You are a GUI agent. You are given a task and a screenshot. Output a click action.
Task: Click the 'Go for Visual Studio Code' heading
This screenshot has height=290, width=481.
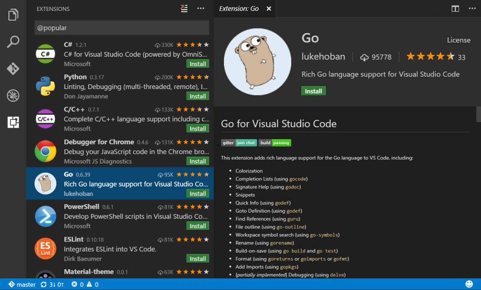point(279,124)
